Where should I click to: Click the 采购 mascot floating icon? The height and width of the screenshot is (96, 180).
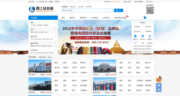(159, 79)
